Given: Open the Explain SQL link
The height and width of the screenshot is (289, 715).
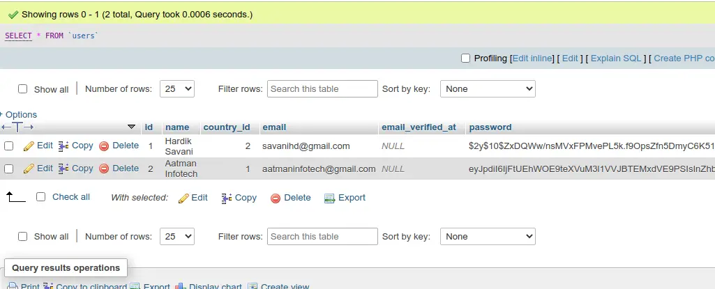Looking at the screenshot, I should pyautogui.click(x=615, y=58).
